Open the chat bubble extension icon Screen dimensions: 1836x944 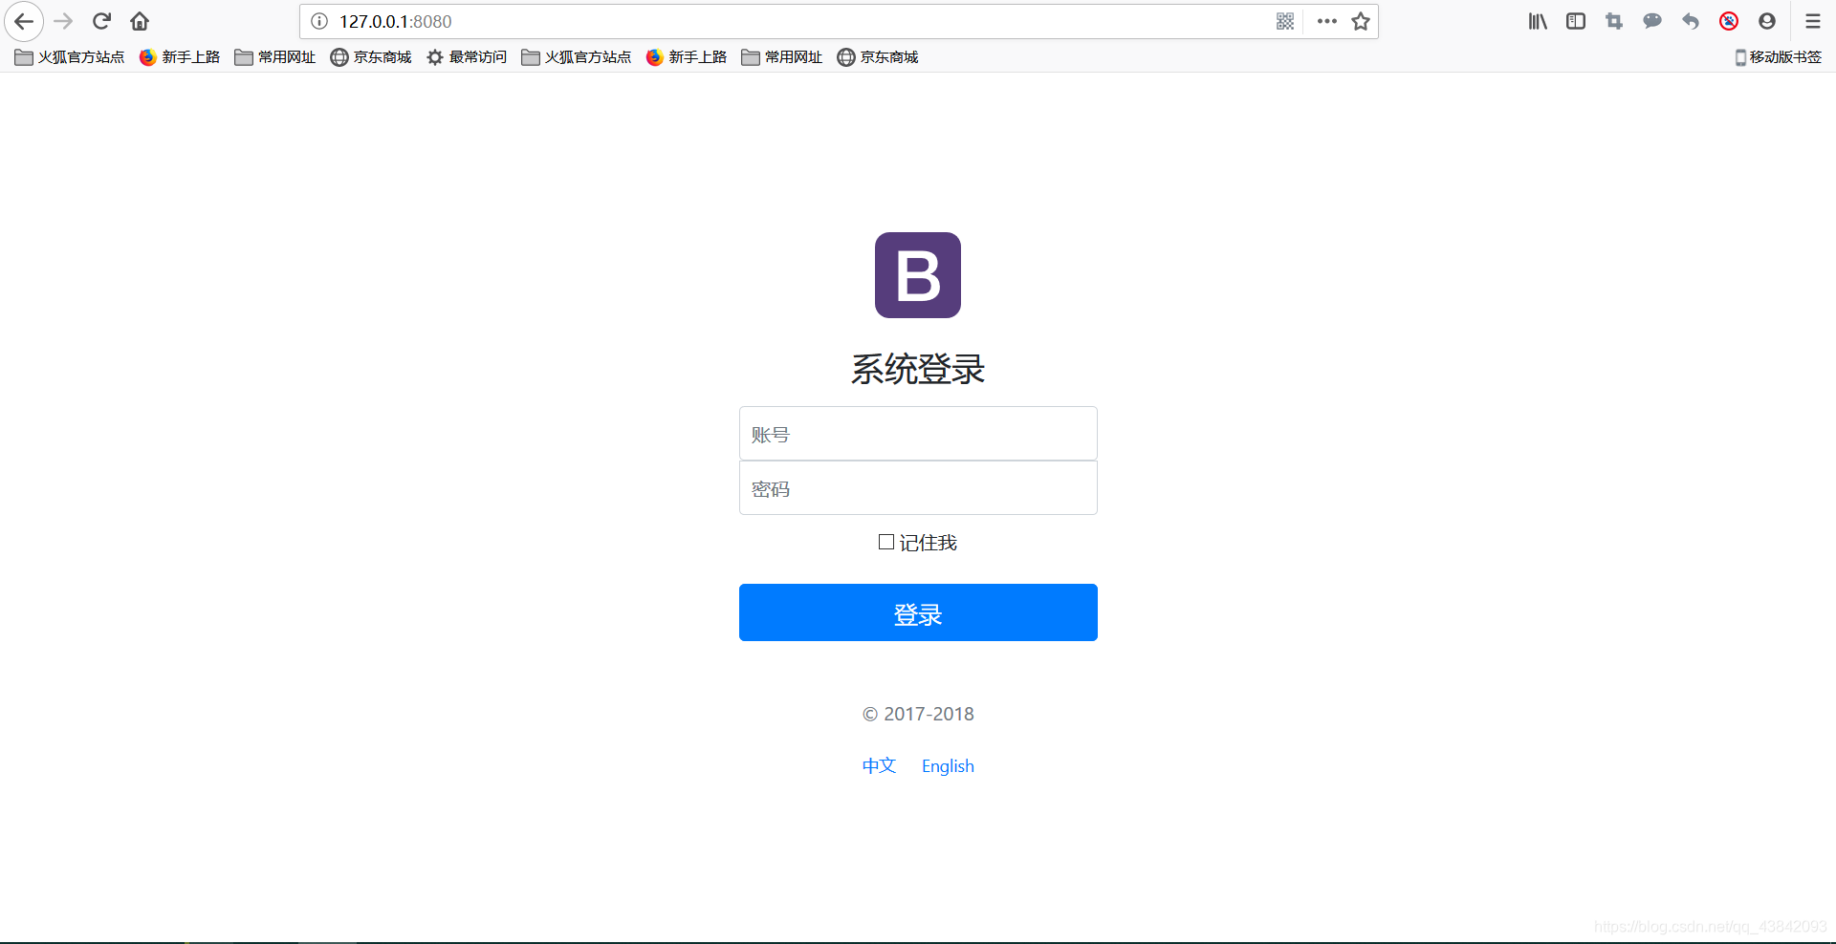coord(1652,20)
